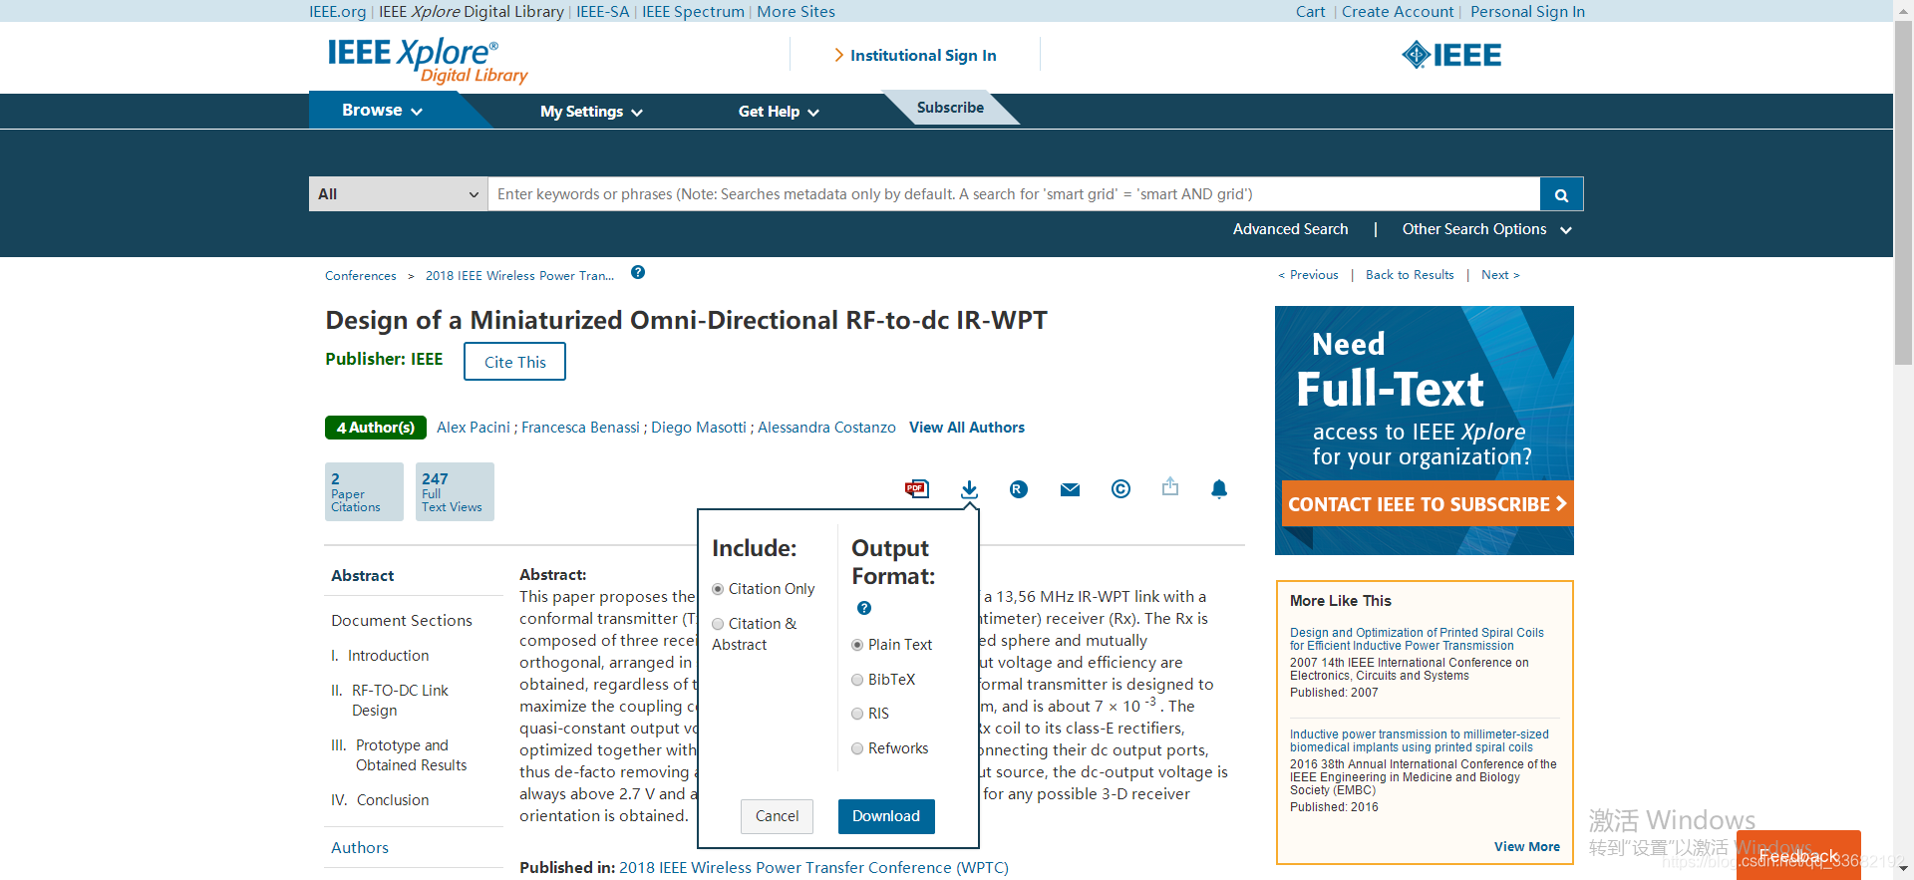The height and width of the screenshot is (880, 1914).
Task: Open help icon beside breadcrumb
Action: pyautogui.click(x=638, y=272)
